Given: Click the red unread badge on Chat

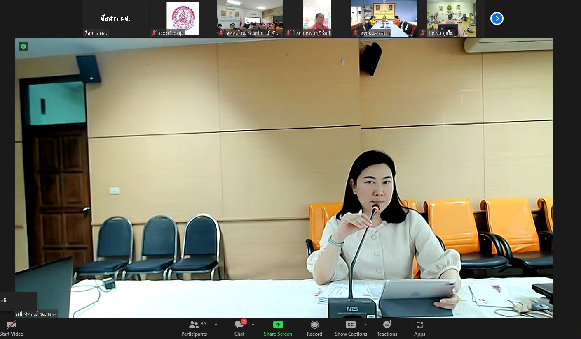Looking at the screenshot, I should 244,322.
